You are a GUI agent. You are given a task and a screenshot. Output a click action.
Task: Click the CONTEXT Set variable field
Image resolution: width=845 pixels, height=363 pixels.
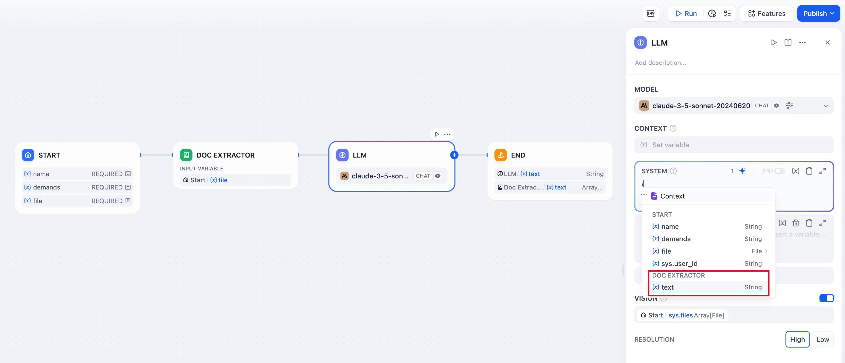[733, 145]
